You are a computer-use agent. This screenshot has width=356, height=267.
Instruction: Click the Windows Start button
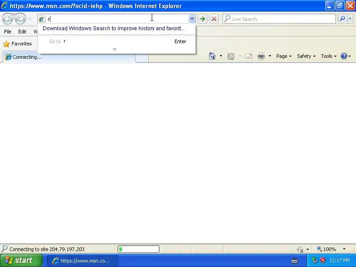coord(21,260)
